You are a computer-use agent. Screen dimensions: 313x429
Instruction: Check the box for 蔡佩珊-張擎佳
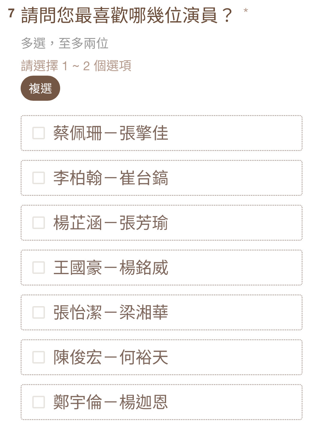[39, 133]
